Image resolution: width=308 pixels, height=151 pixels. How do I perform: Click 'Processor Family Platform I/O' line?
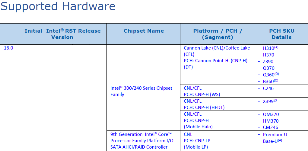[x=142, y=141]
